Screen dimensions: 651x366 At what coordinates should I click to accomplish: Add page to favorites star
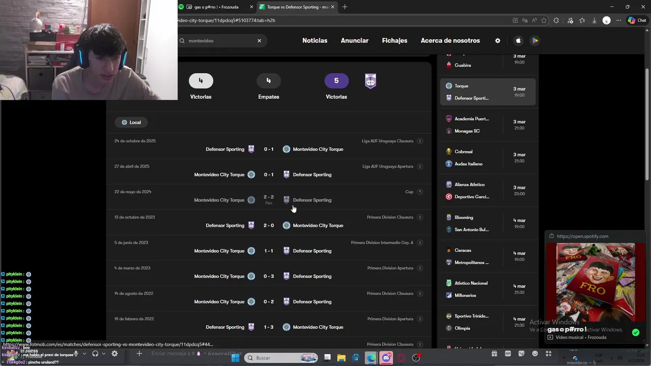[x=544, y=20]
